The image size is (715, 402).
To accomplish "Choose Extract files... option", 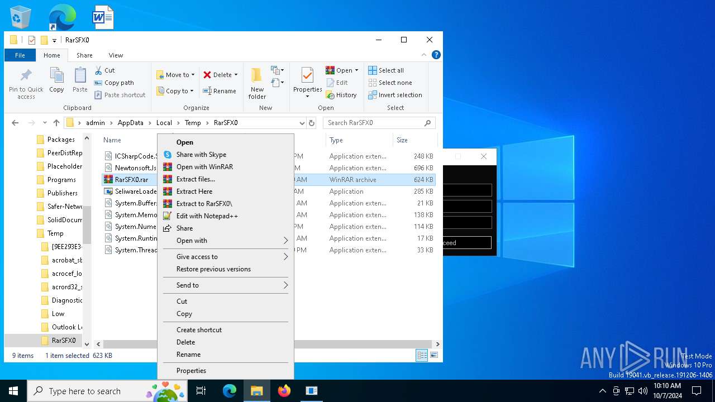I will [x=226, y=179].
